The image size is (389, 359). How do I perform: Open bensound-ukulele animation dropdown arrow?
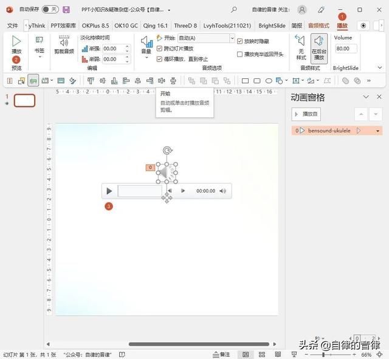coord(378,131)
